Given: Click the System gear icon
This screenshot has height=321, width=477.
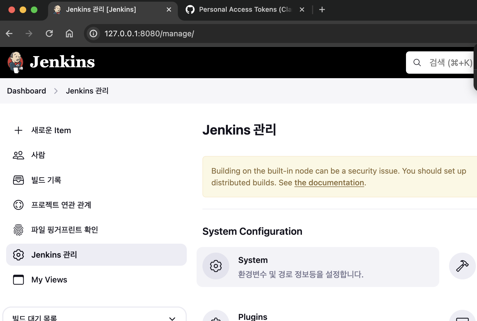Looking at the screenshot, I should 216,266.
